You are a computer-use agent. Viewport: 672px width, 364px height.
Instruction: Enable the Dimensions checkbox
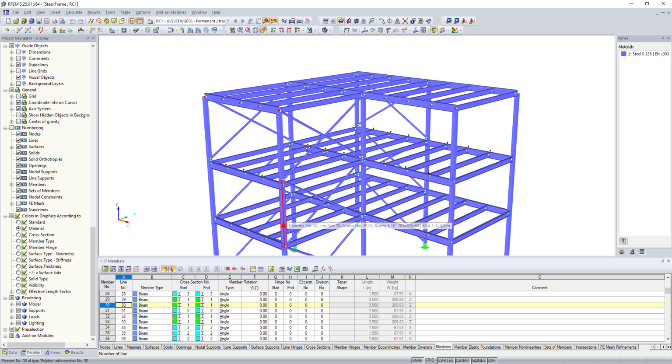tap(18, 52)
